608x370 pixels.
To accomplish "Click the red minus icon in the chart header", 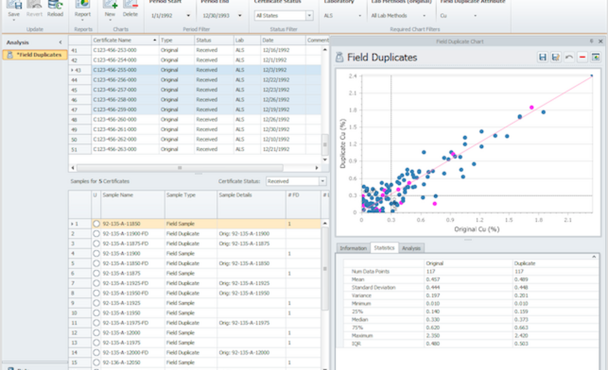I will (582, 57).
